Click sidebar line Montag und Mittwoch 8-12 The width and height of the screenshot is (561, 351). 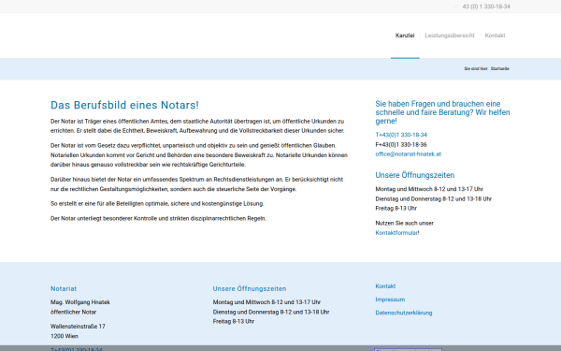click(x=429, y=189)
